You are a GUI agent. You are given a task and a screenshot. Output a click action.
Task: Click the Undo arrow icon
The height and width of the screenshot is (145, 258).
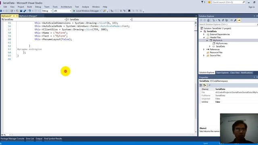click(x=29, y=11)
